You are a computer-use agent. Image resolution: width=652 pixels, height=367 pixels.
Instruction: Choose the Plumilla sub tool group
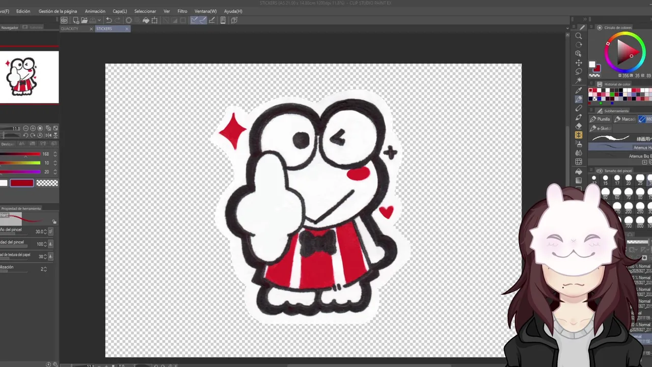point(600,119)
